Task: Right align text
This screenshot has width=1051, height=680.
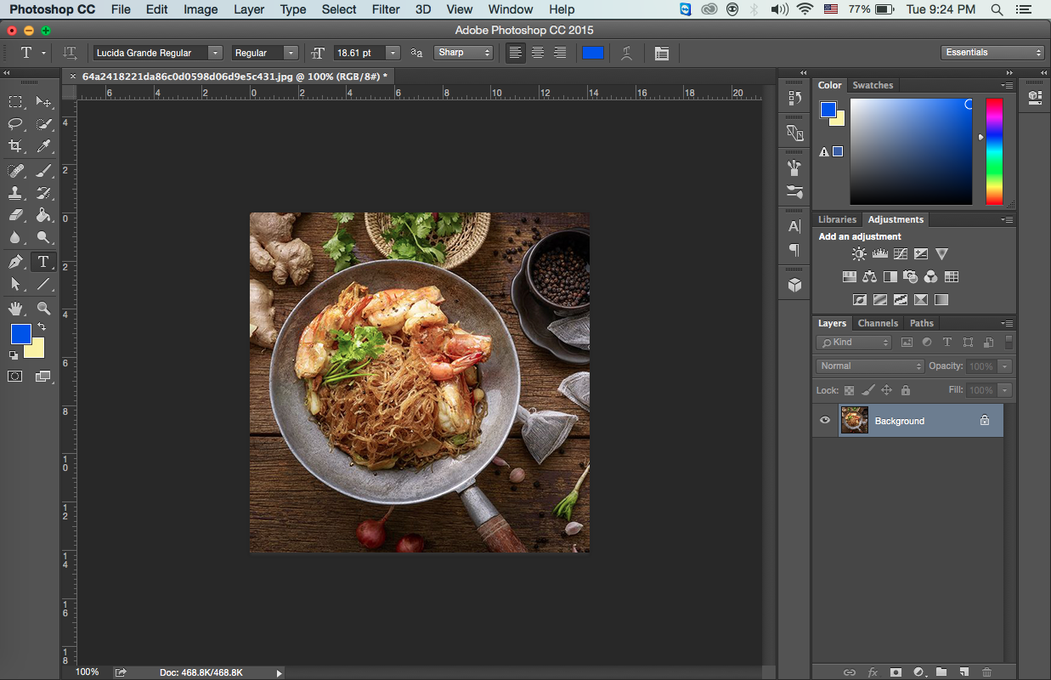Action: click(559, 53)
